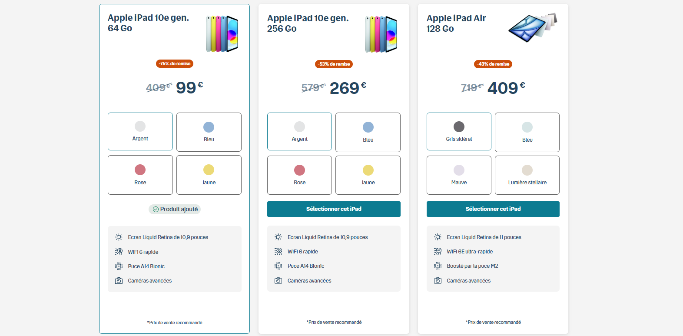Click the Rose color swatch on iPad 256 Go
The height and width of the screenshot is (336, 683).
coord(299,170)
